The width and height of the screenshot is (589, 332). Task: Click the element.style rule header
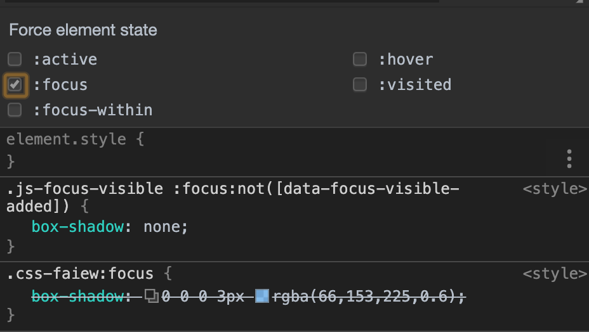(66, 139)
